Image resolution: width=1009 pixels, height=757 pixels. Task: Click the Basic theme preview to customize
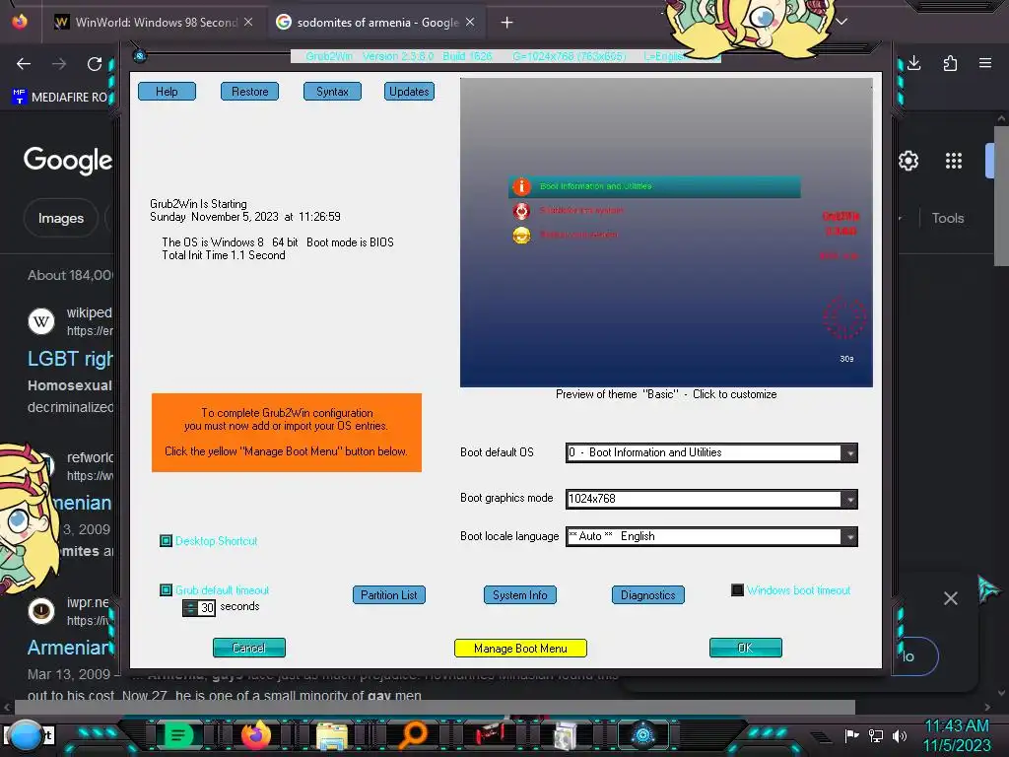point(666,233)
